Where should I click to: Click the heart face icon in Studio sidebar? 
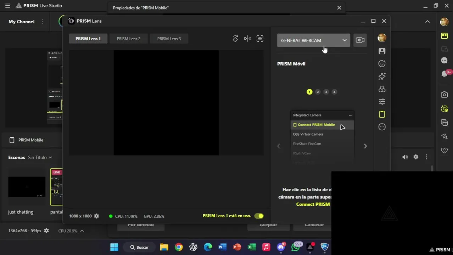[x=444, y=150]
